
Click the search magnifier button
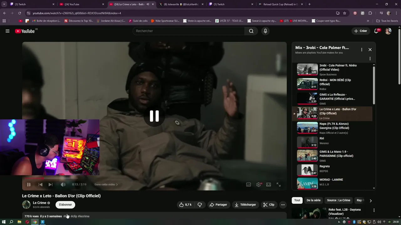[251, 31]
